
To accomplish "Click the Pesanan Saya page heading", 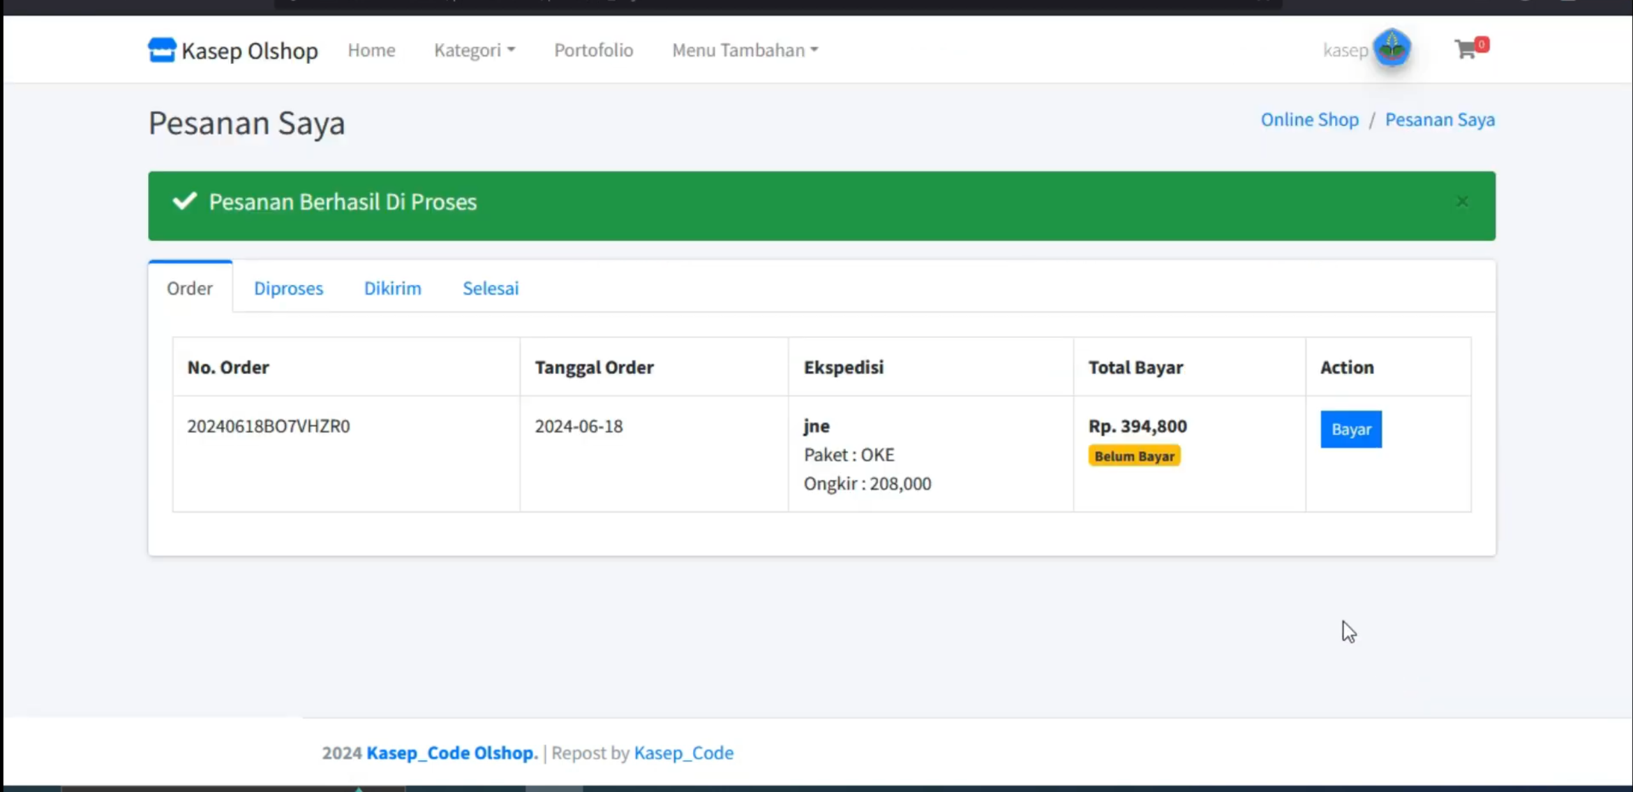I will pyautogui.click(x=246, y=122).
